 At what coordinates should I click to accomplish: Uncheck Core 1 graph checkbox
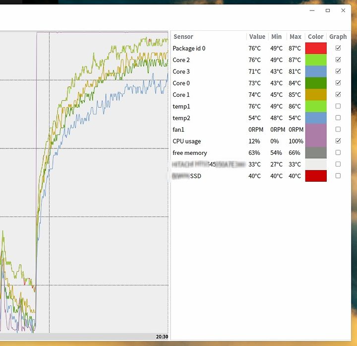[x=338, y=94]
